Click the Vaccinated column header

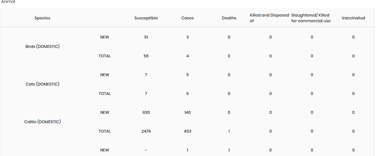[353, 18]
